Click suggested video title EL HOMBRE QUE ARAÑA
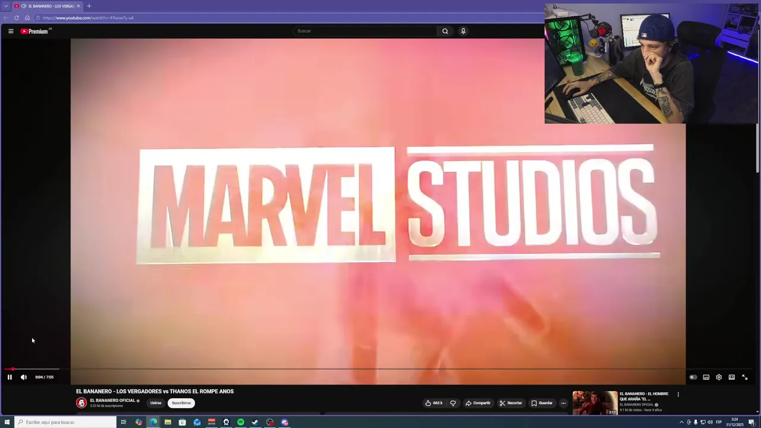Viewport: 761px width, 428px height. pos(644,396)
